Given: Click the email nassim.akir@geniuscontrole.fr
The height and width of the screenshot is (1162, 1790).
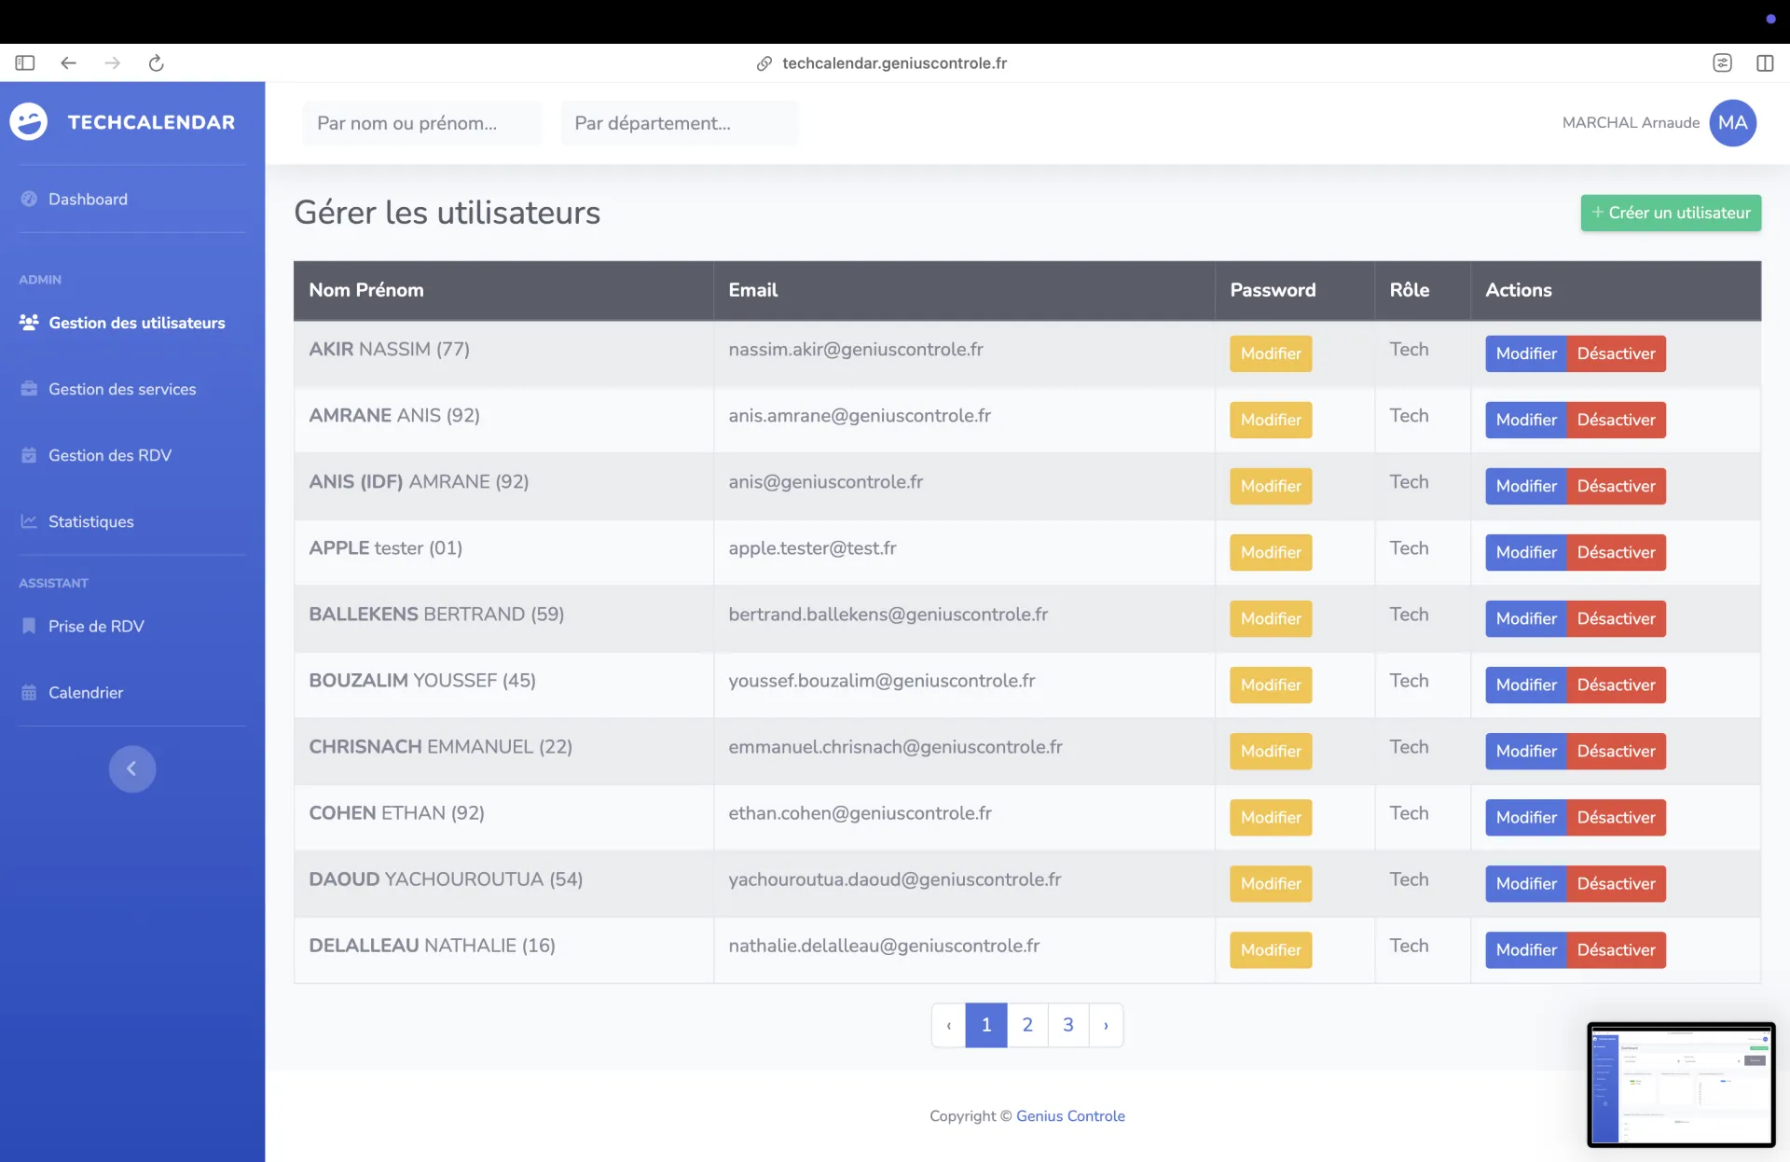Looking at the screenshot, I should [855, 349].
